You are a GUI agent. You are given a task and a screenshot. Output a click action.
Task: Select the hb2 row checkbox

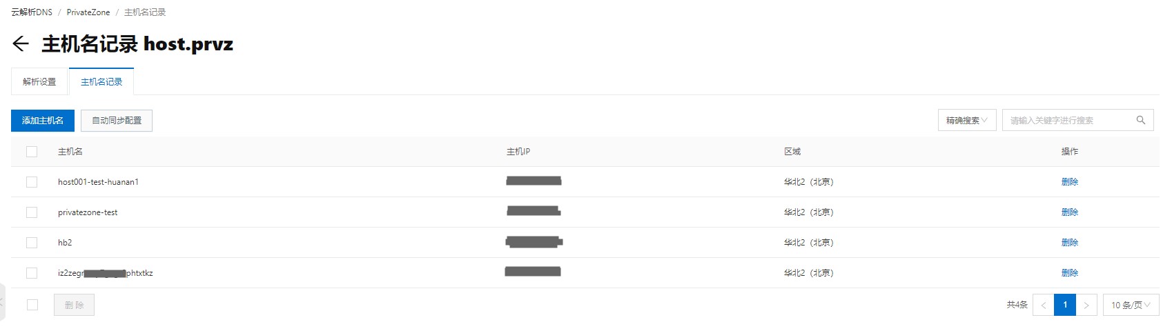pyautogui.click(x=32, y=243)
